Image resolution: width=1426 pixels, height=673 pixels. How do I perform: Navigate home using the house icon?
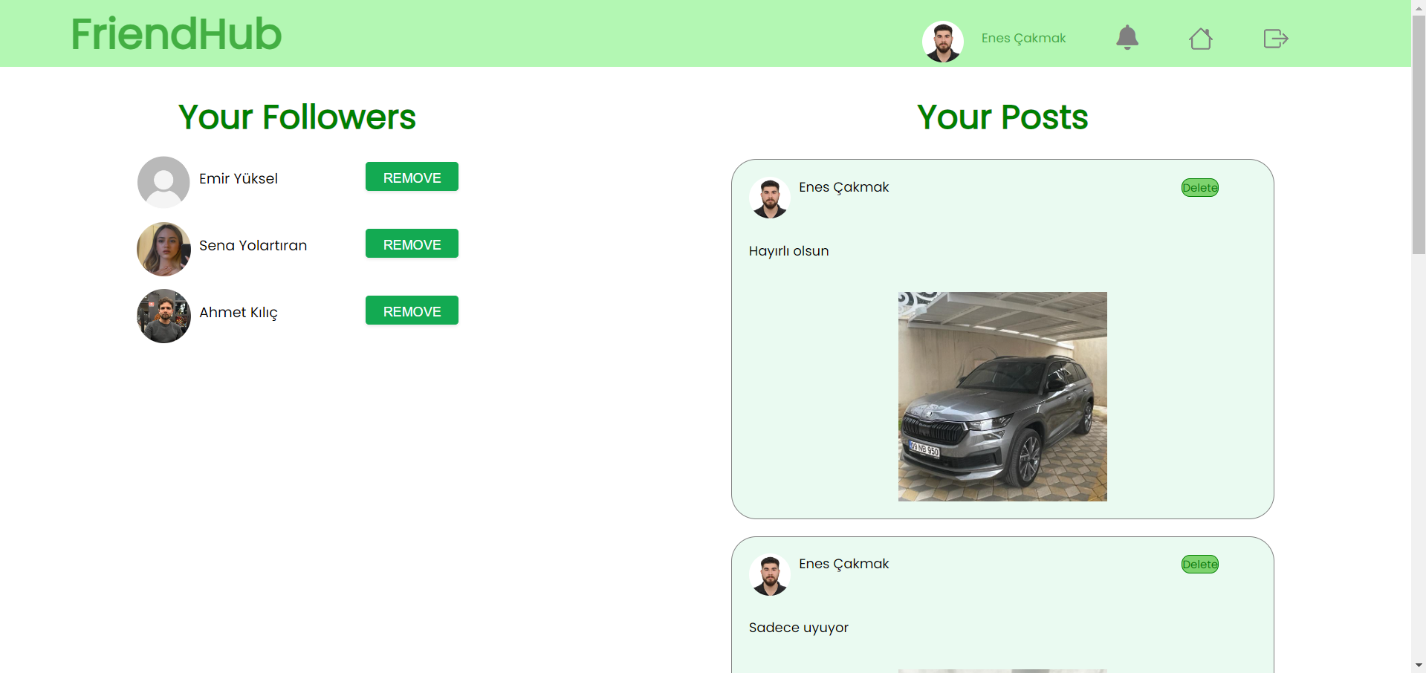[1201, 38]
